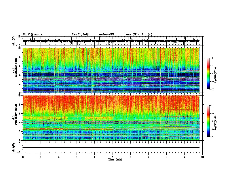Click the 5 tick on ch.3(V) axis
This screenshot has width=228, height=176.
tap(20, 143)
